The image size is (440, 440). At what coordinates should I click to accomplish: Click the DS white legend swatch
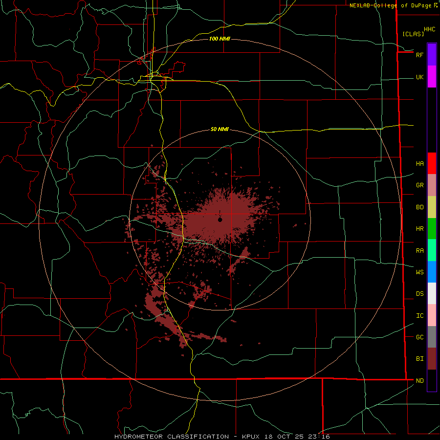[432, 293]
